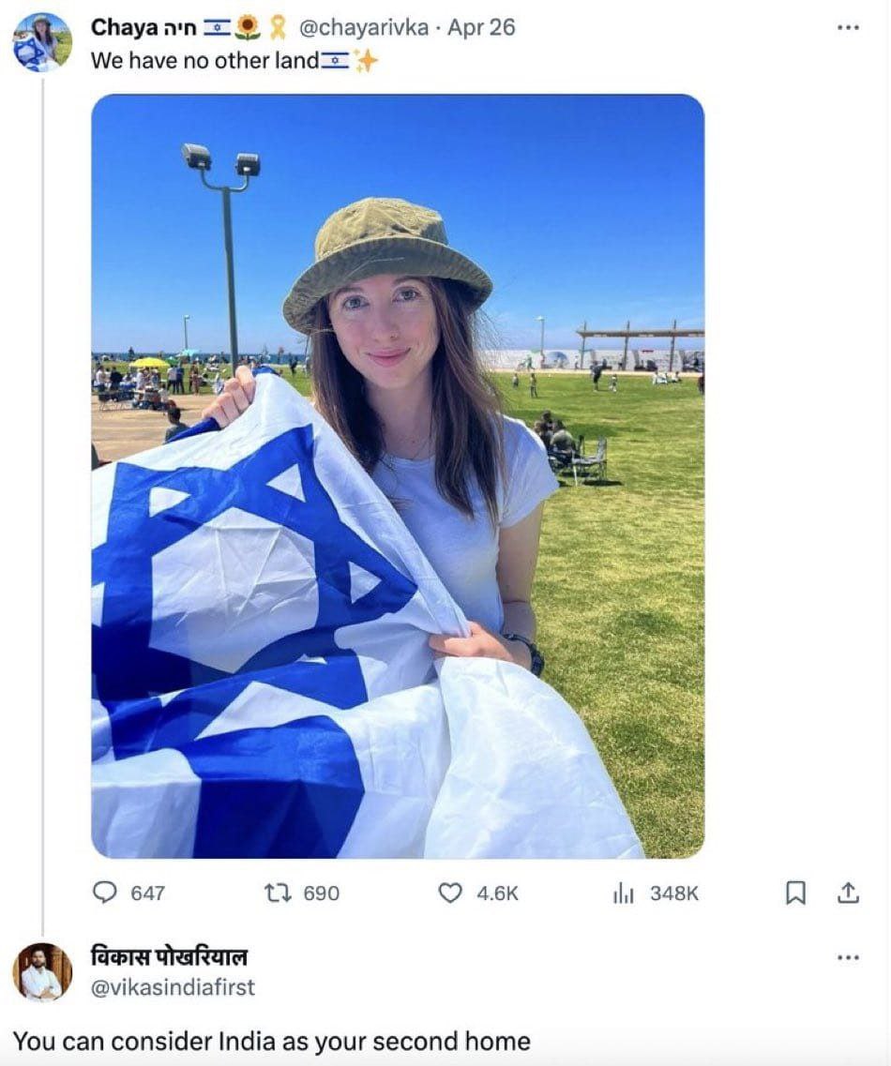Open the @chayarivka handle link
The height and width of the screenshot is (1066, 891).
[x=364, y=27]
